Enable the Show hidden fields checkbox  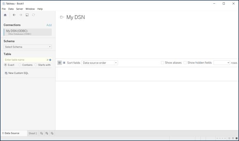click(185, 63)
